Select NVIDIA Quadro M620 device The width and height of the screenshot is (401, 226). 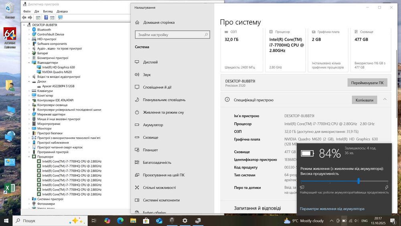tap(57, 72)
